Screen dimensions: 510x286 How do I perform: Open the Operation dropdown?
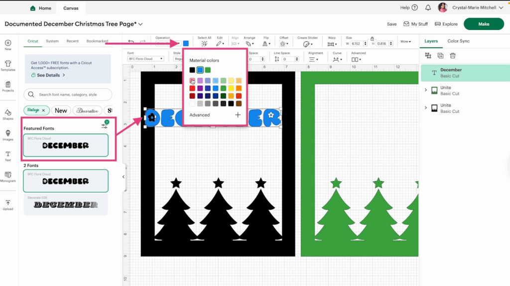coord(168,44)
